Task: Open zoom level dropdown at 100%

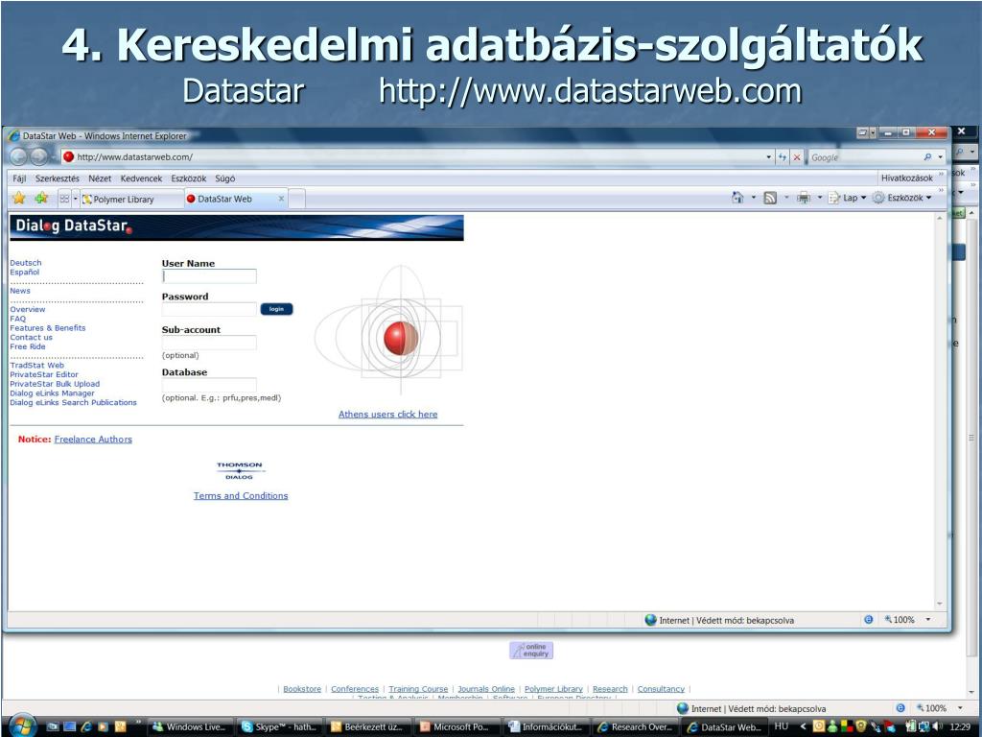Action: pyautogui.click(x=928, y=620)
